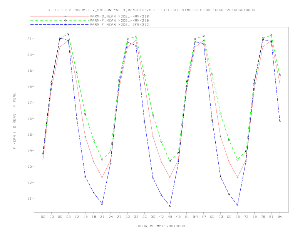Click y-axis tick value 21
This screenshot has height=236, width=305.
29,39
